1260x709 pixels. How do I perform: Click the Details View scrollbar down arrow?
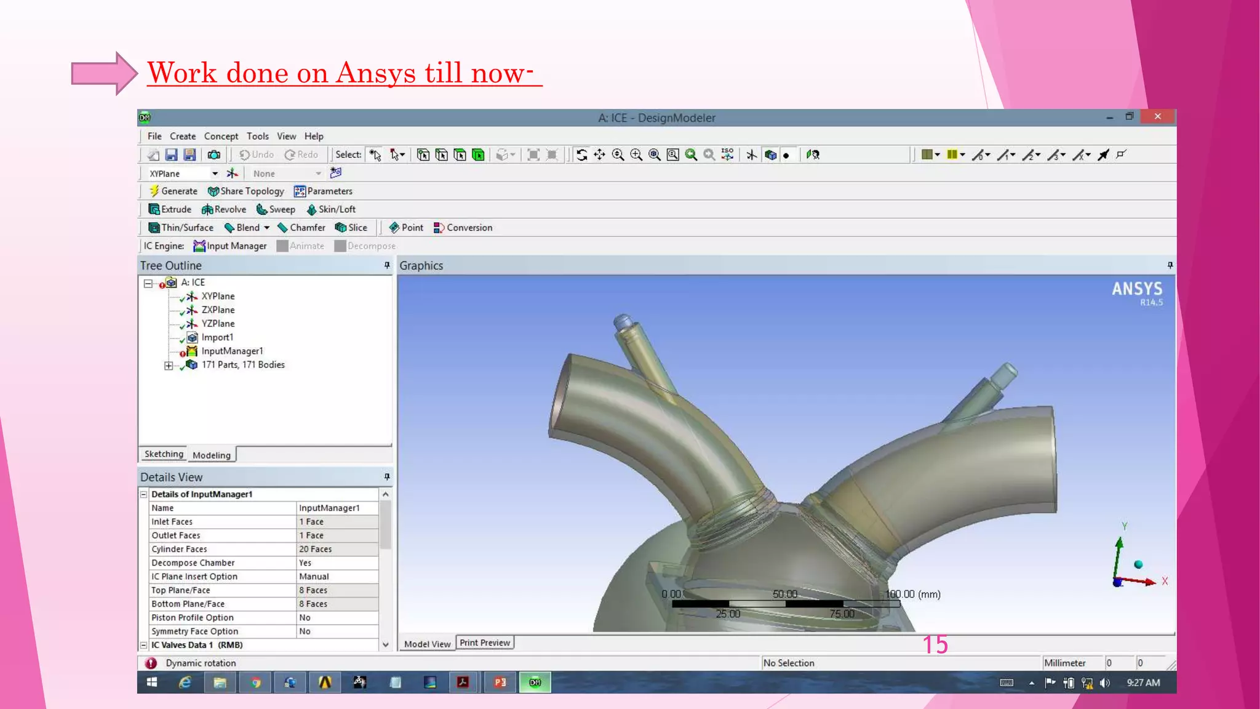(x=386, y=645)
